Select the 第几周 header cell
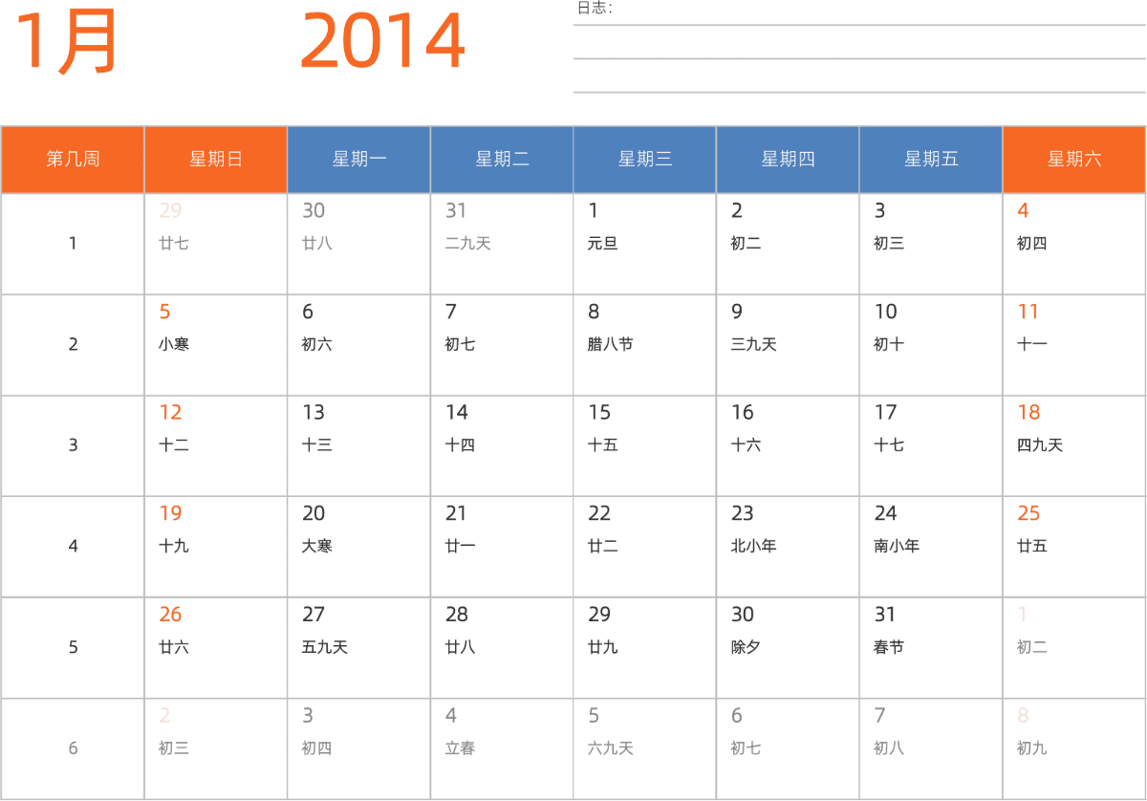1147x801 pixels. pos(73,160)
